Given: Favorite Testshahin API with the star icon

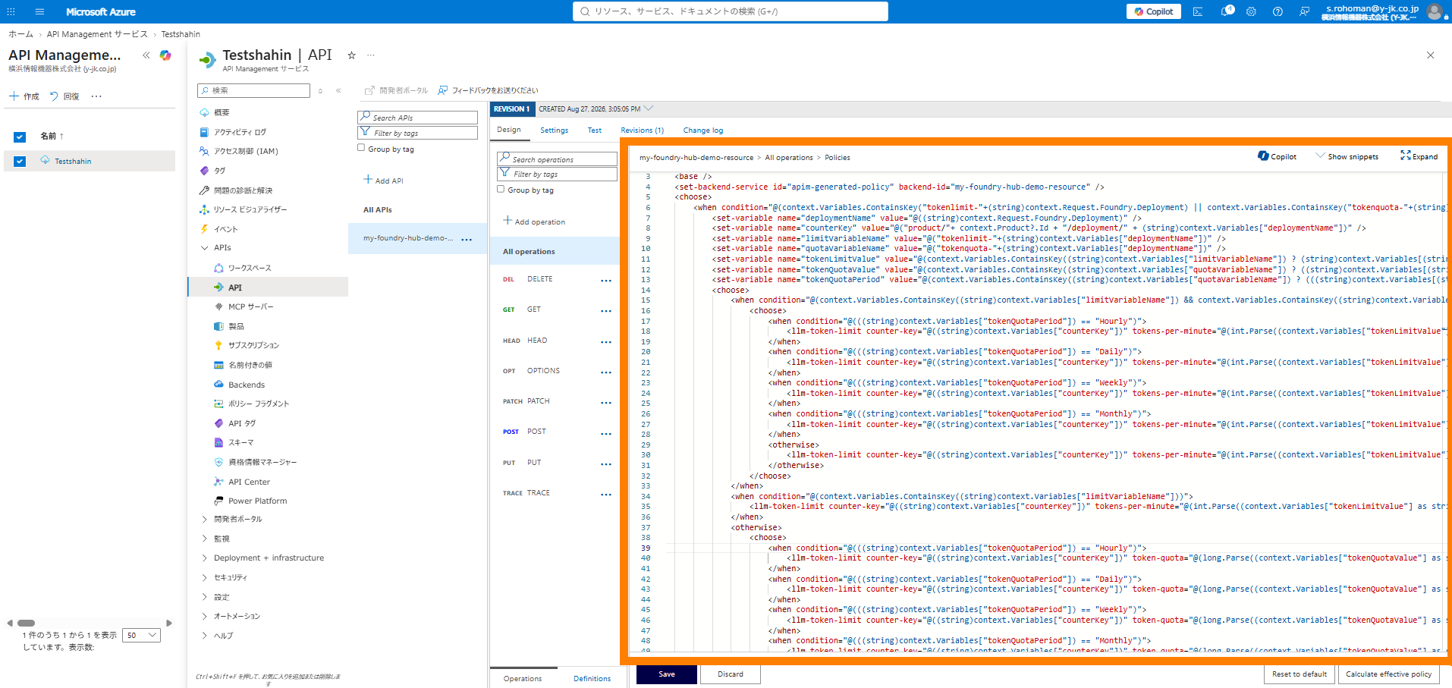Looking at the screenshot, I should click(x=351, y=55).
